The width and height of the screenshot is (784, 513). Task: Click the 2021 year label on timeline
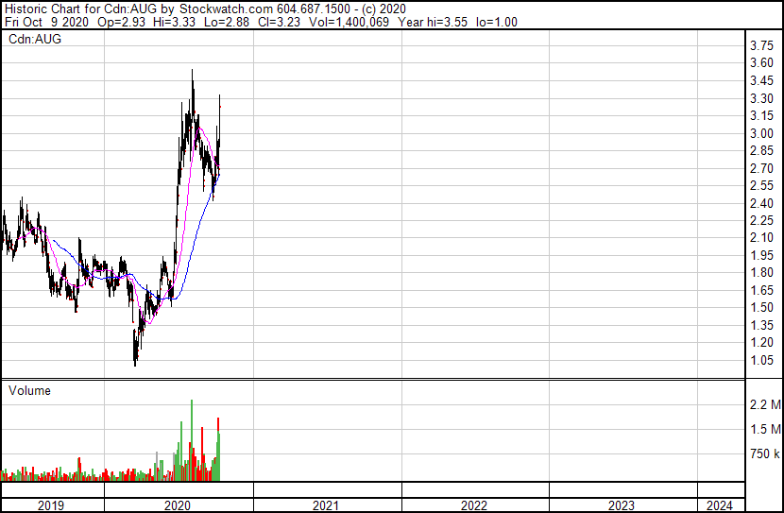click(326, 505)
